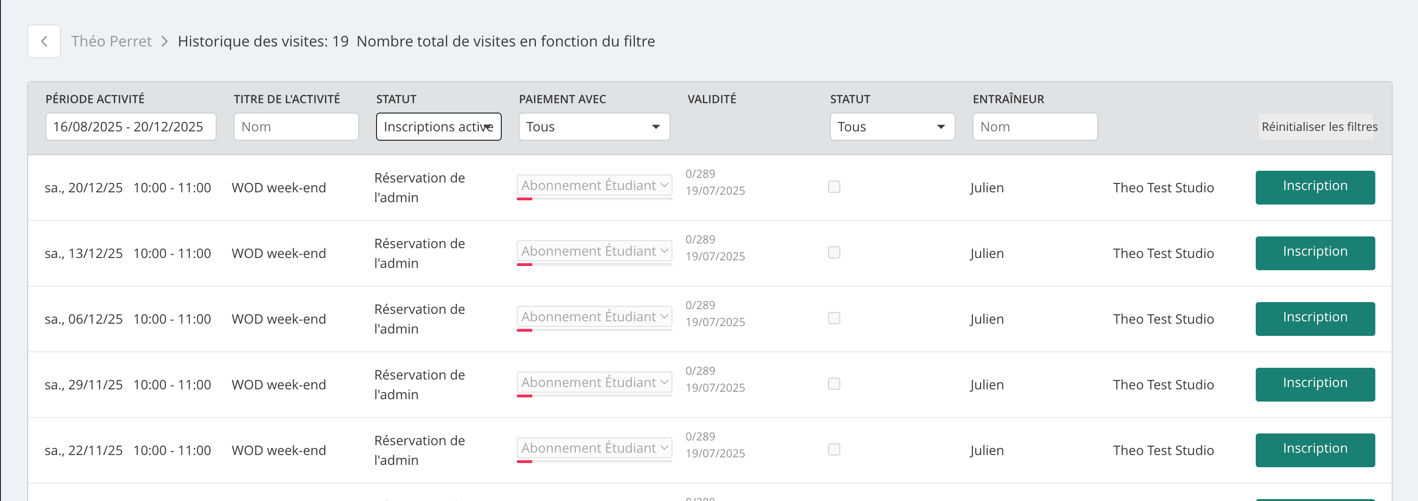Click Inscription button for 20/12/25
The width and height of the screenshot is (1418, 501).
(x=1315, y=187)
